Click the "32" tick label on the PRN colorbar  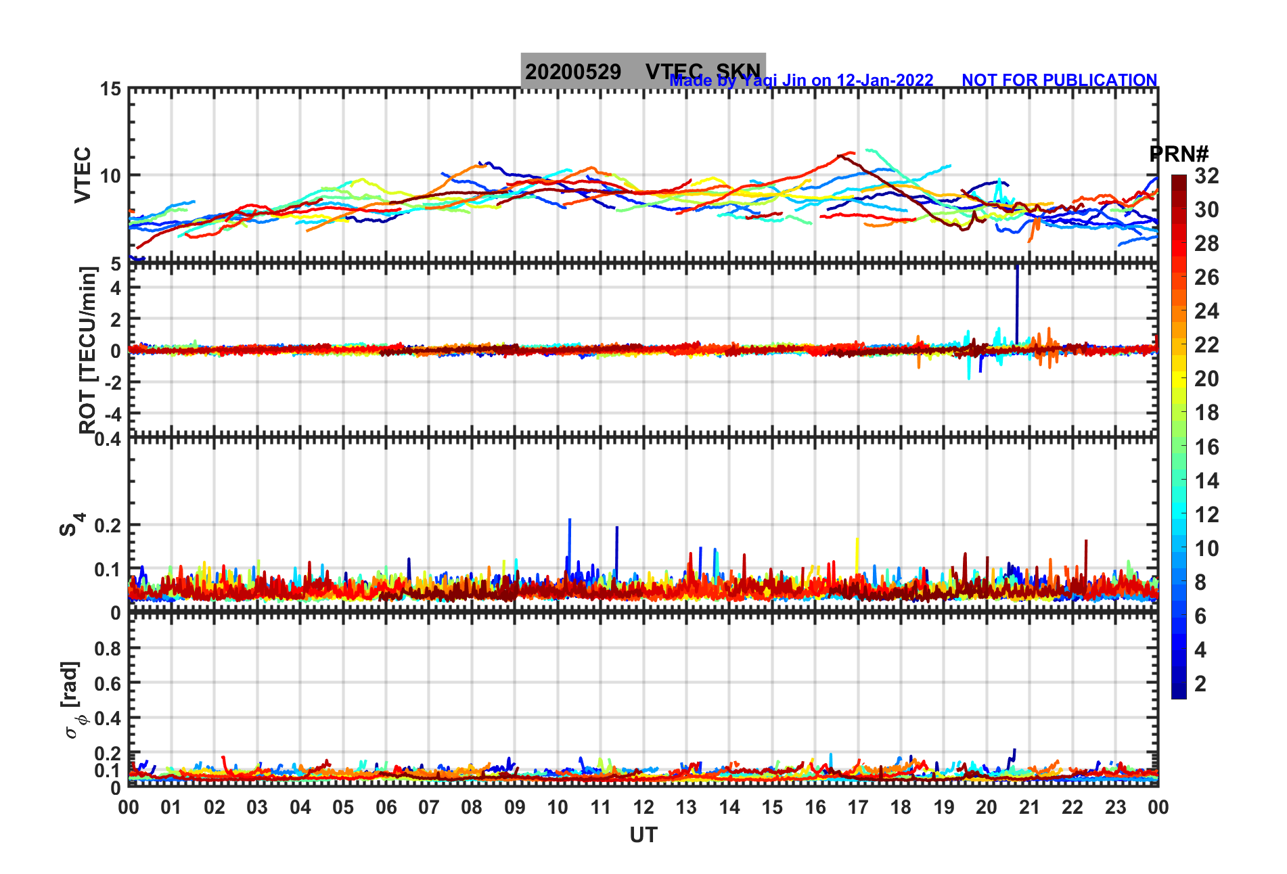[x=1206, y=176]
